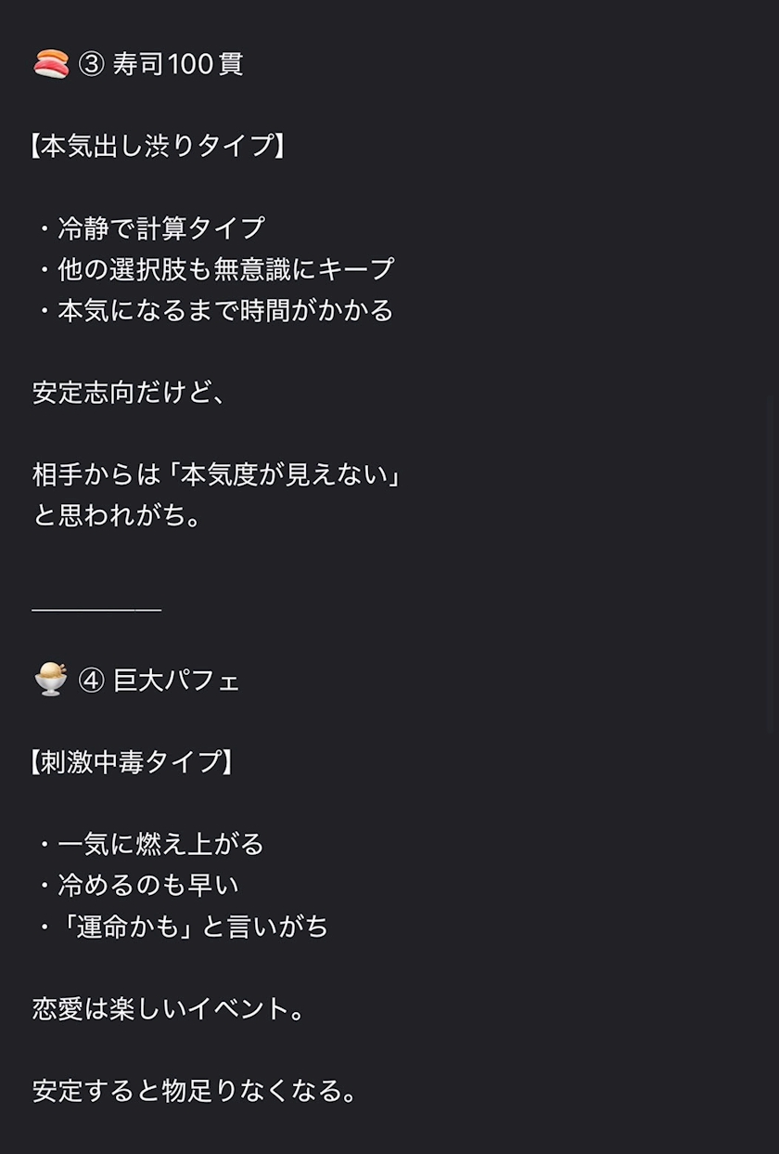Click the sushi emoji icon
Screen dimensions: 779x1154
tap(51, 64)
